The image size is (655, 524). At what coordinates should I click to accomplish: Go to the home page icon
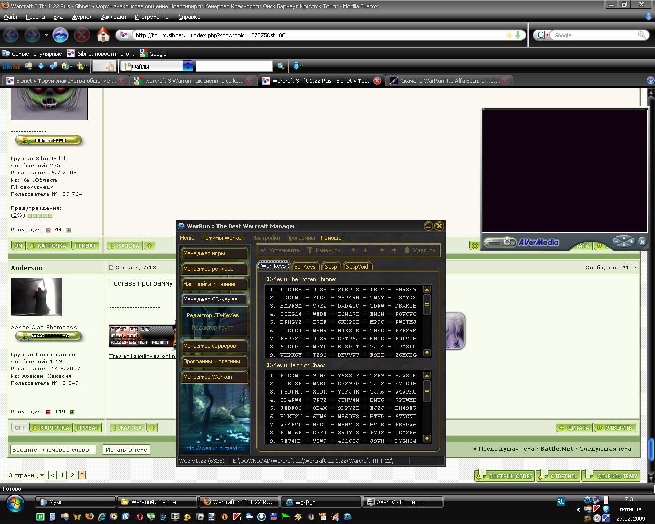[103, 35]
